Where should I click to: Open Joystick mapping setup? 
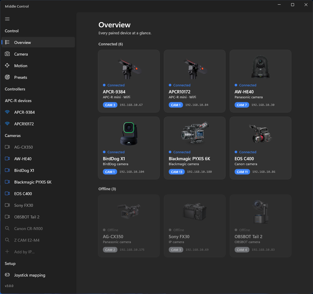[x=38, y=275]
